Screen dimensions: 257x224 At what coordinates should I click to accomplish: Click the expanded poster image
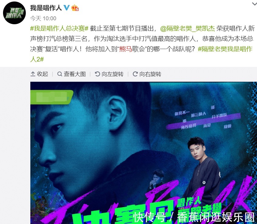[144, 153]
